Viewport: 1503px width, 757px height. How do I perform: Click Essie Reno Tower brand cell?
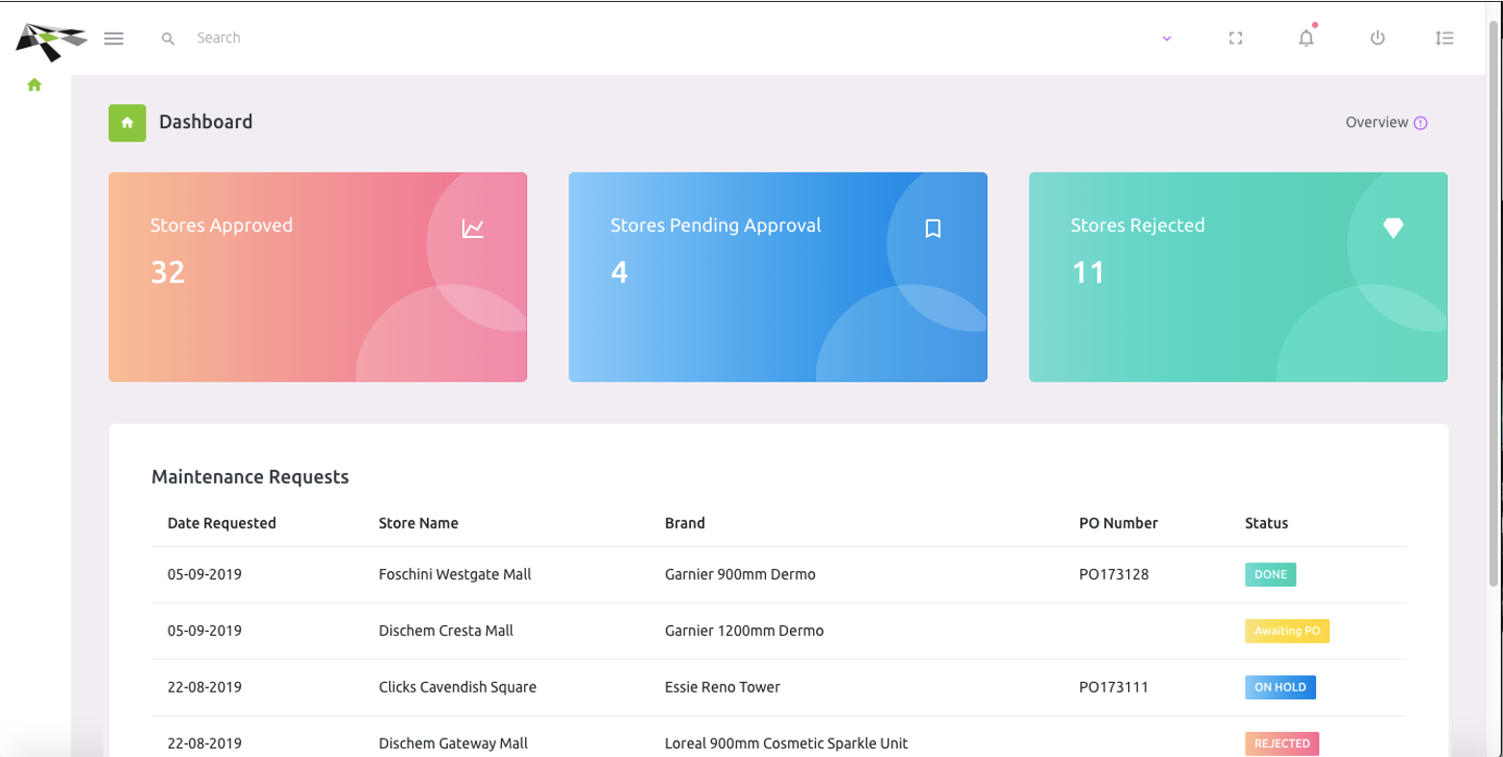(723, 687)
